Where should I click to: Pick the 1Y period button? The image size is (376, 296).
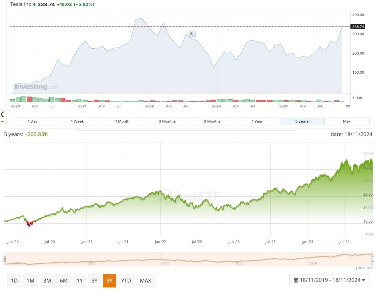tap(80, 281)
